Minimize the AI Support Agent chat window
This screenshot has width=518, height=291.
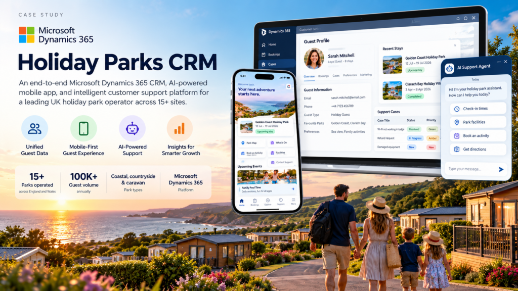pyautogui.click(x=498, y=62)
